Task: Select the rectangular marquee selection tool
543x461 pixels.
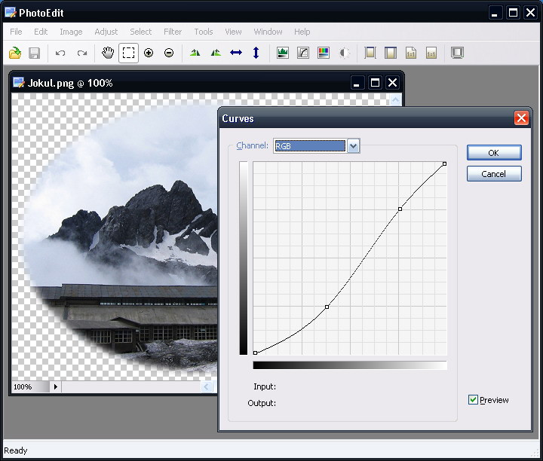Action: (128, 53)
